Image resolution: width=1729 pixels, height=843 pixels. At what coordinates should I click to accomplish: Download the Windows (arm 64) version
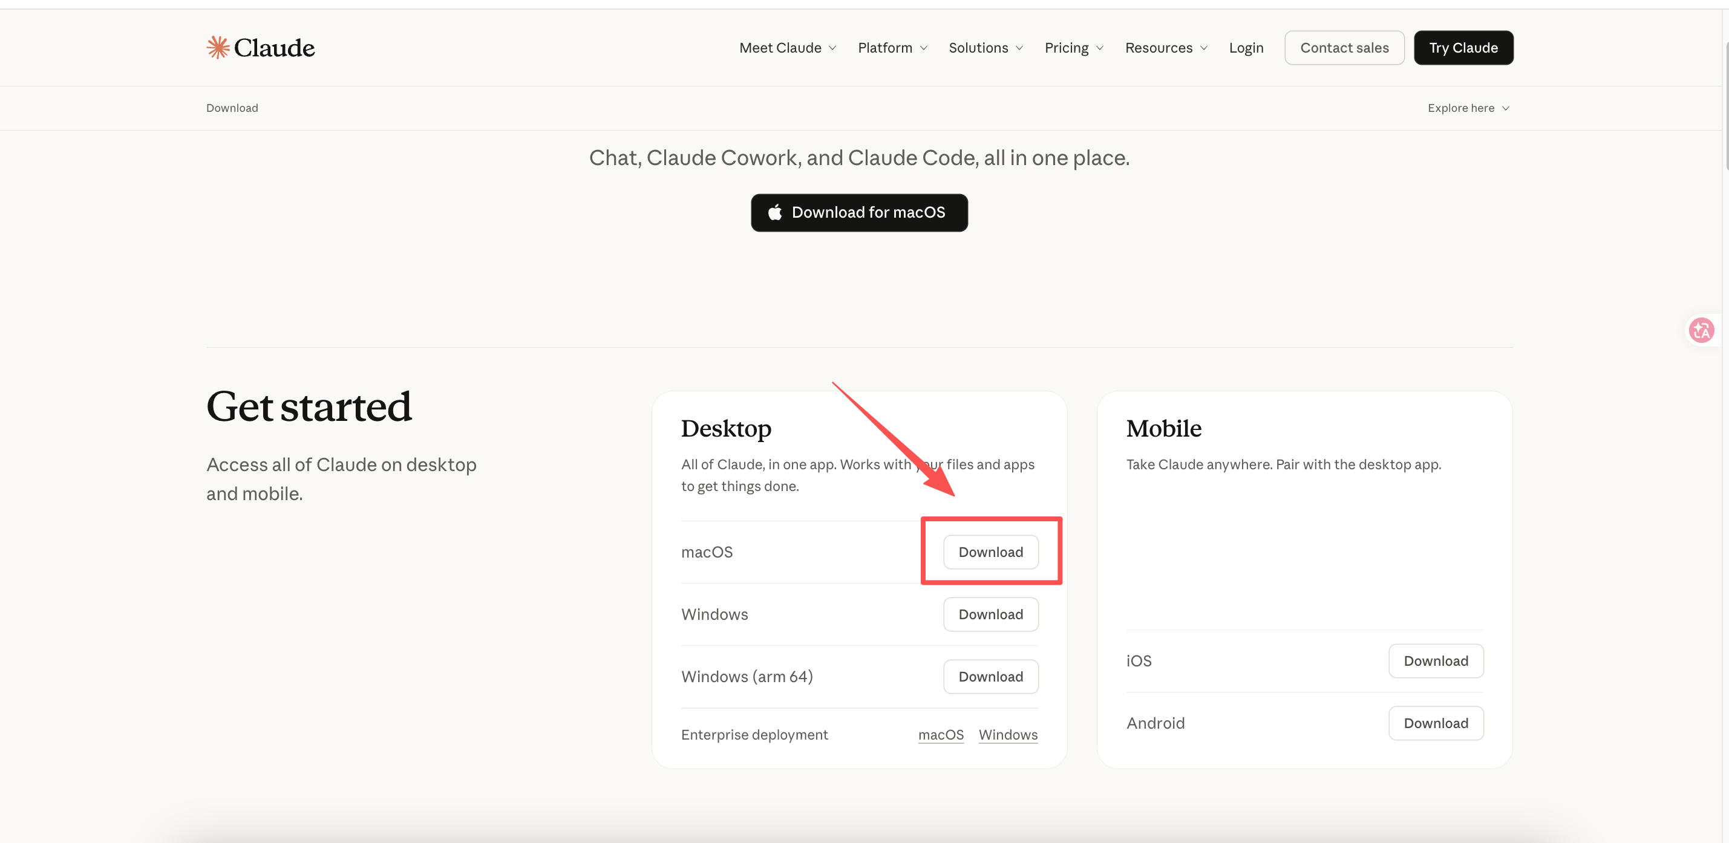pyautogui.click(x=991, y=677)
